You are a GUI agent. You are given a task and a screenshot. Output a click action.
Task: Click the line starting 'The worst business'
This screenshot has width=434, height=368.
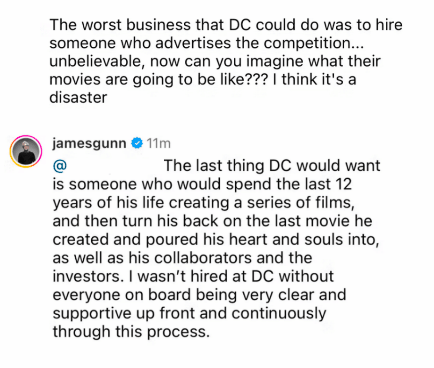(x=226, y=25)
